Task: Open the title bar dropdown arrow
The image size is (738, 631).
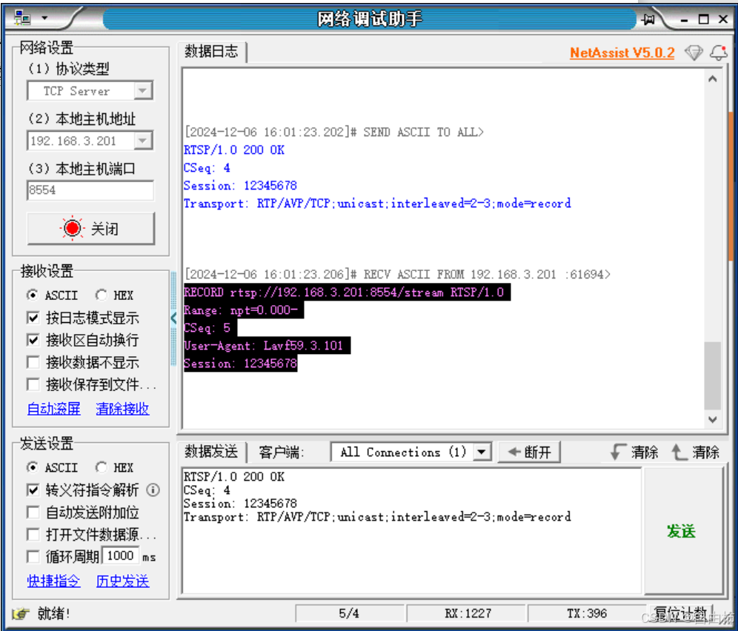Action: (44, 19)
